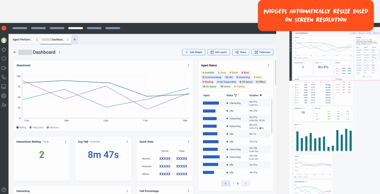This screenshot has height=194, width=380.
Task: Click the Add Widget button
Action: tap(194, 52)
